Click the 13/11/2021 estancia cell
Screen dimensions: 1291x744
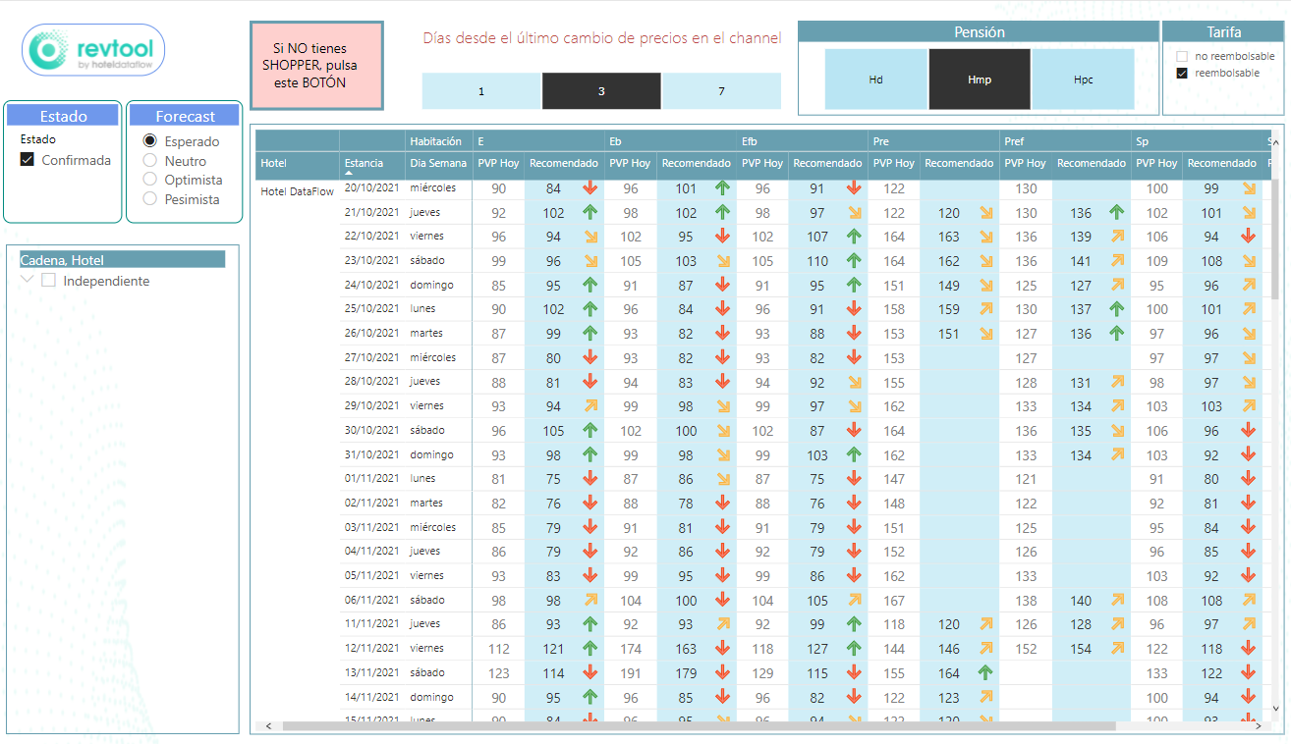[x=371, y=672]
